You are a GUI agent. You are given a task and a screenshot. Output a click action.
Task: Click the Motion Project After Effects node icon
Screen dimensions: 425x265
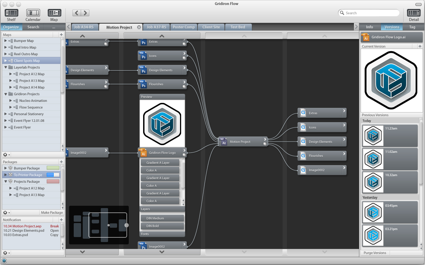click(224, 142)
